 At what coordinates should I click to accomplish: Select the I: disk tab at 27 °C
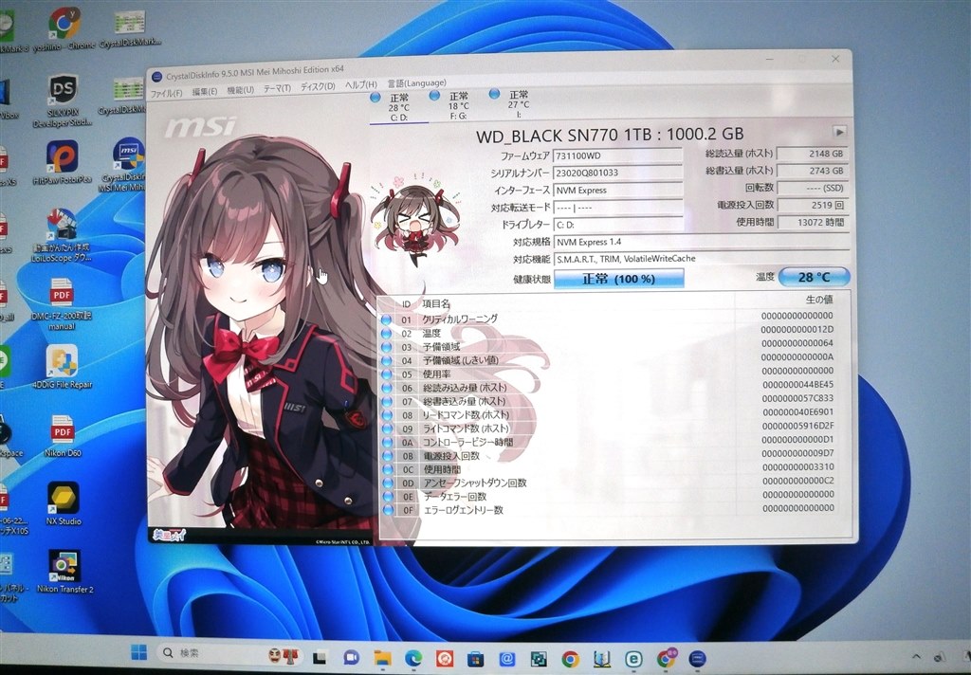coord(518,102)
